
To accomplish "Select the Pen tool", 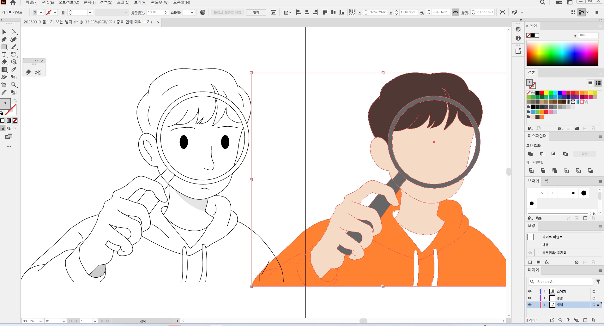I will coord(4,39).
